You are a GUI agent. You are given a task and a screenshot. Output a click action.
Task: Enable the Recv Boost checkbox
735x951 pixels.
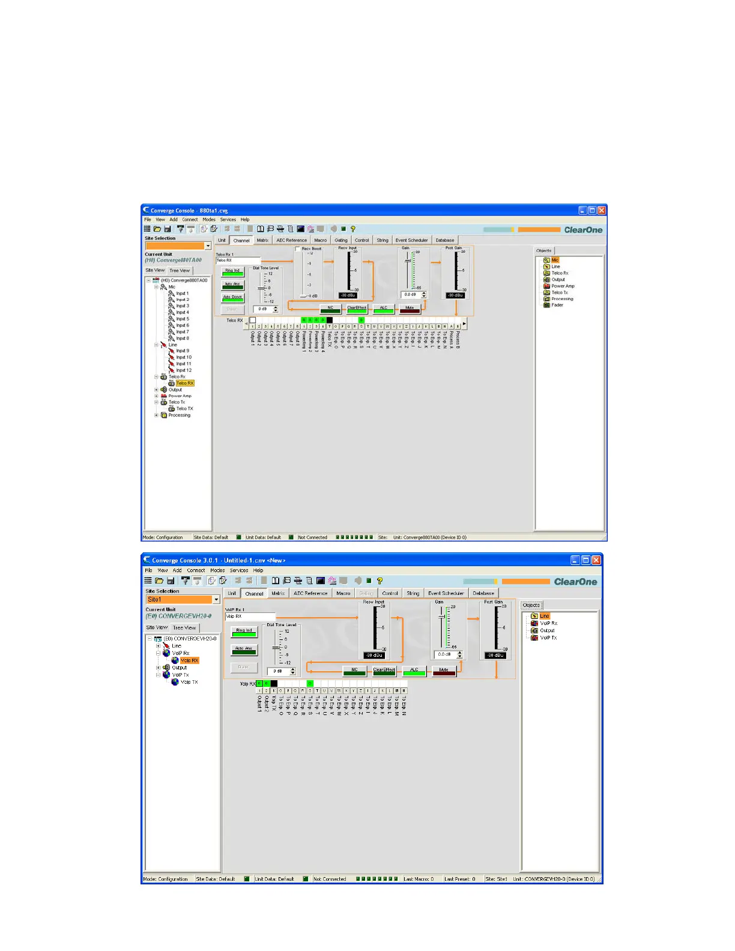click(298, 249)
